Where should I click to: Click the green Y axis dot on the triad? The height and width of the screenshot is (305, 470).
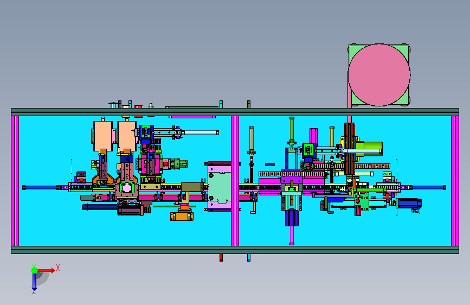coord(34,270)
